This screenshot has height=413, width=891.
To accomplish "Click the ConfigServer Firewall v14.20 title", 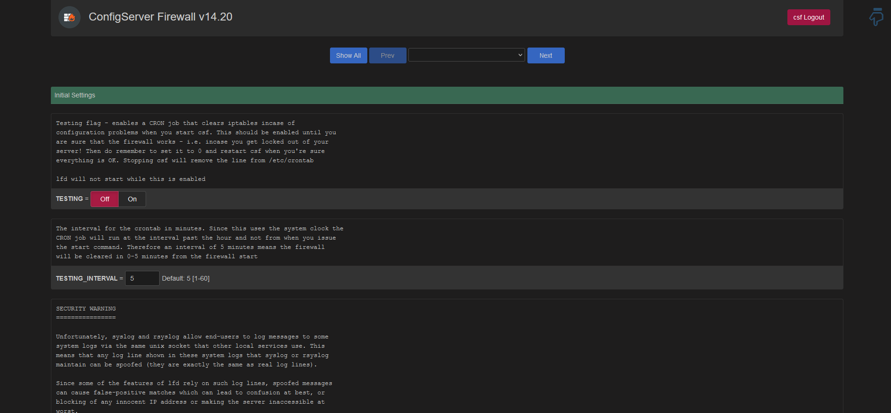I will 161,17.
